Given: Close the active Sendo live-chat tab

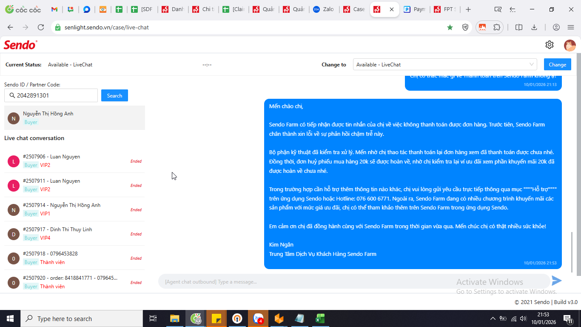Looking at the screenshot, I should coord(392,9).
